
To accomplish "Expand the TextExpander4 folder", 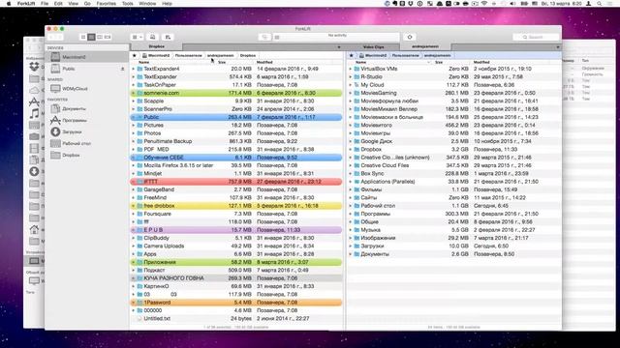I will pyautogui.click(x=134, y=69).
